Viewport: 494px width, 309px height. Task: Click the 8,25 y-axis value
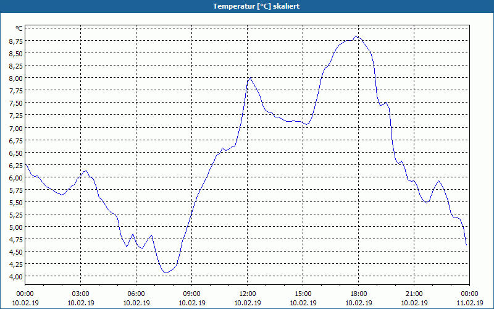coord(17,66)
